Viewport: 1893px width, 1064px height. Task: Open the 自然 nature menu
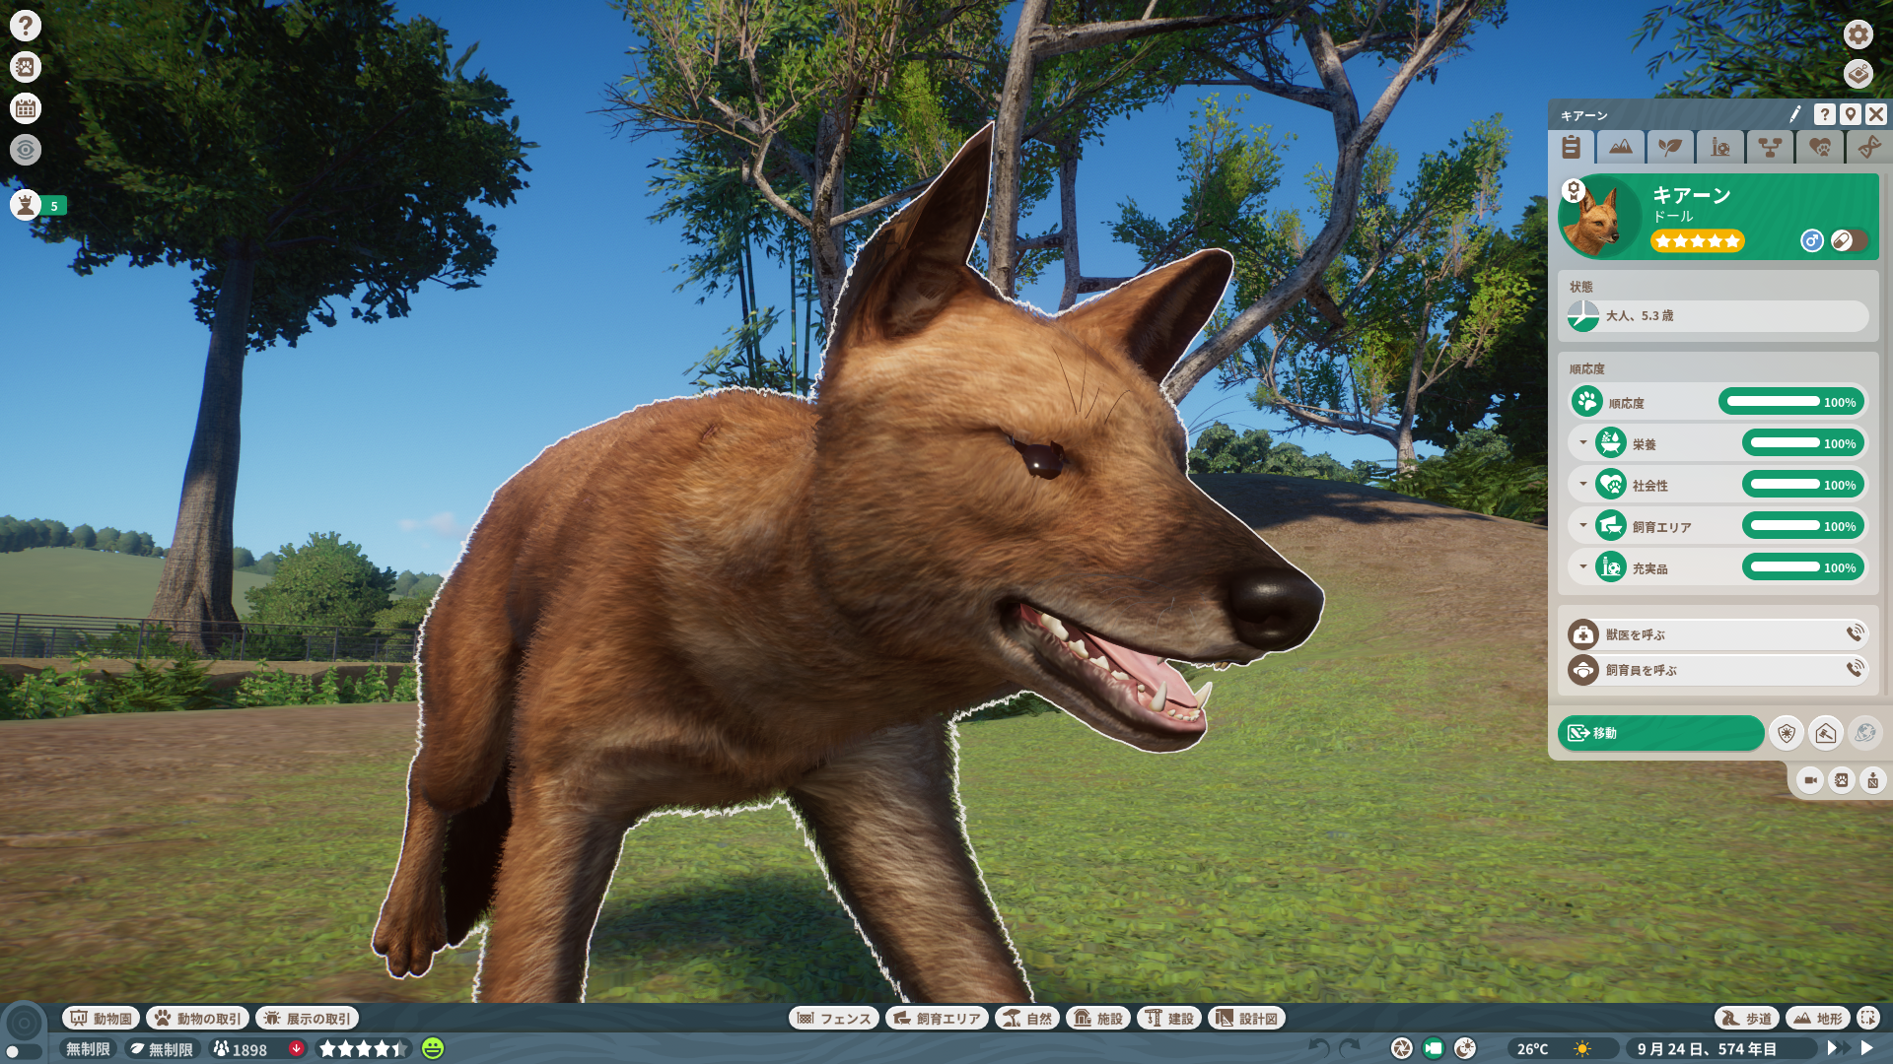pyautogui.click(x=1027, y=1019)
